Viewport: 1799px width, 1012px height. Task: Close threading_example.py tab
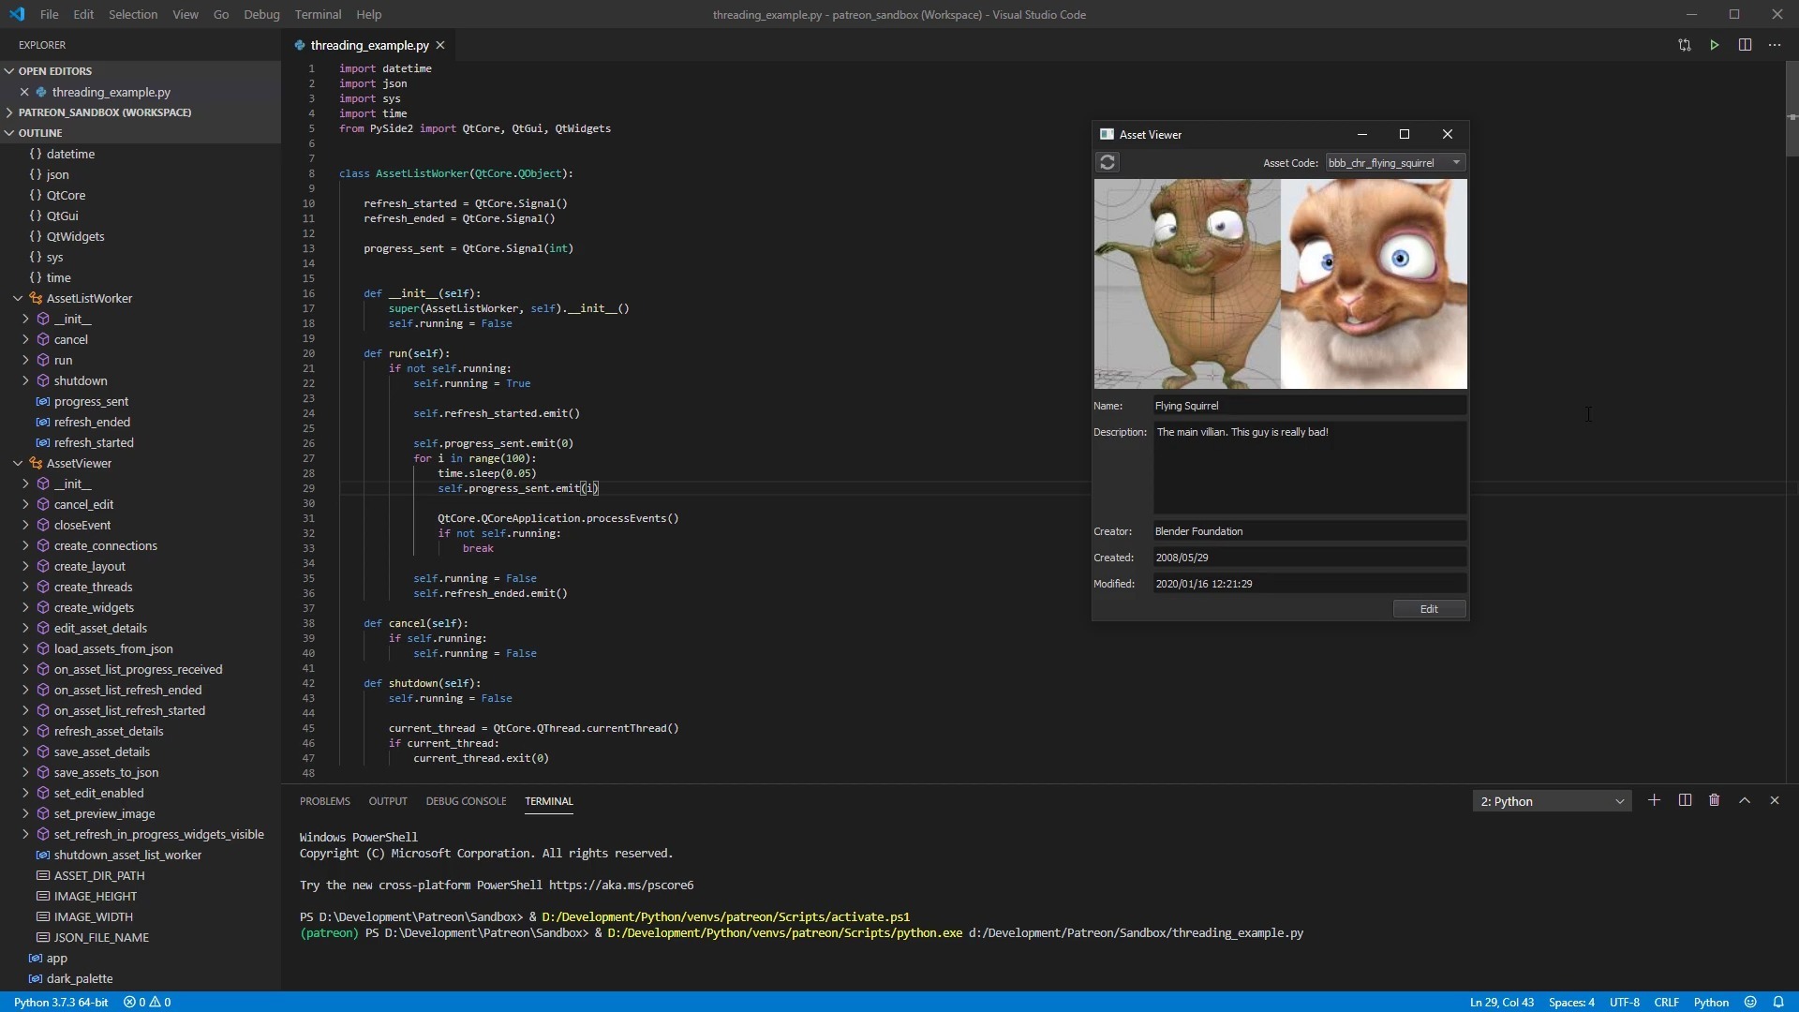(x=439, y=45)
